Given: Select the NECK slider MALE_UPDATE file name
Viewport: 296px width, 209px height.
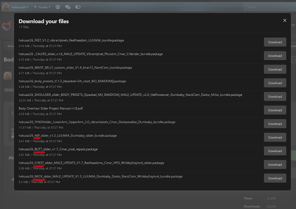Looking at the screenshot, I should 101,176.
